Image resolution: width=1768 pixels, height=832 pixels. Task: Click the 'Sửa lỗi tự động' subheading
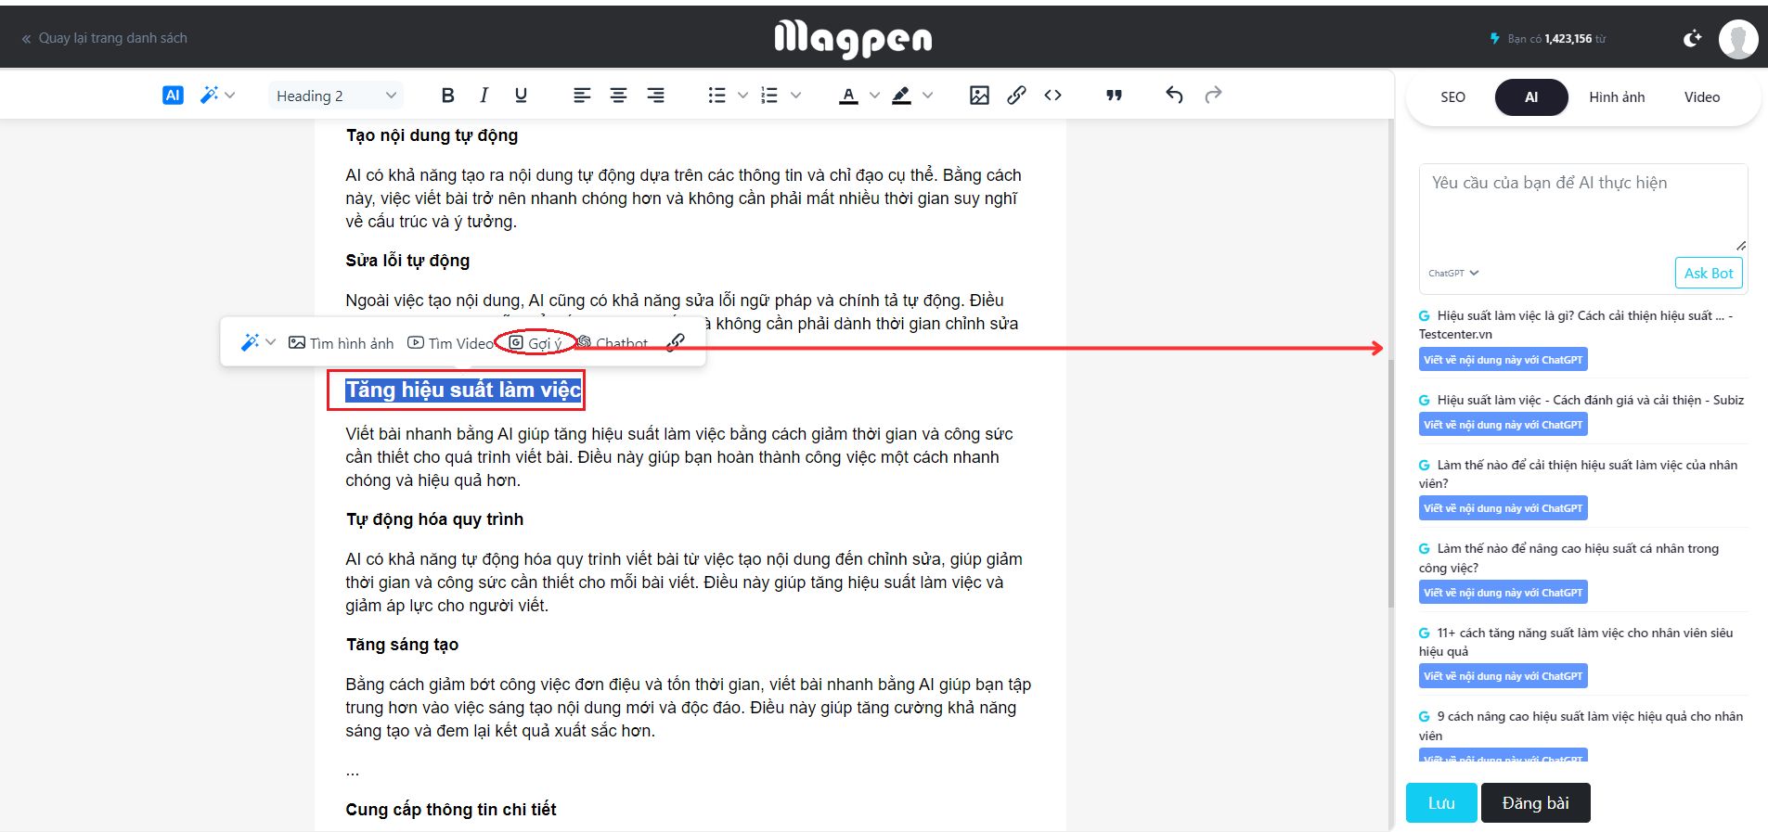click(407, 261)
